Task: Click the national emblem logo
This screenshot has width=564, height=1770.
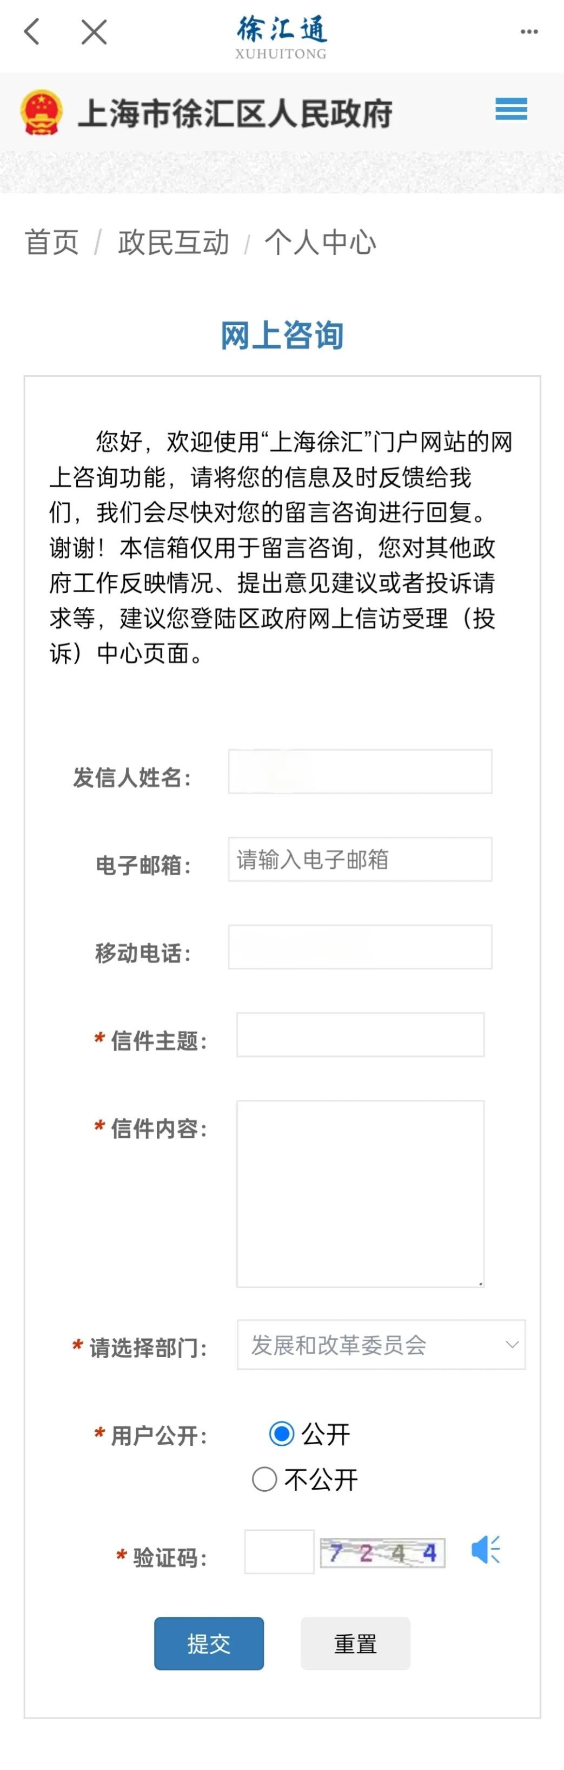Action: click(42, 112)
